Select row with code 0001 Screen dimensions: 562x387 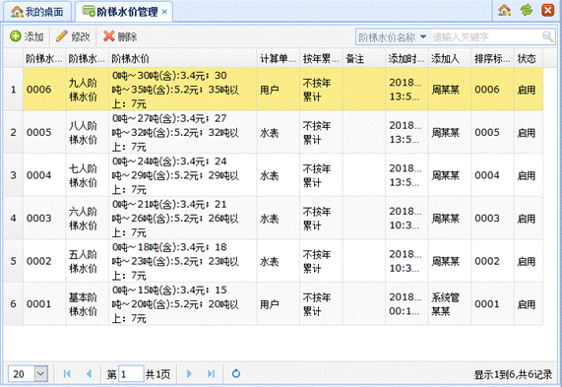coord(273,304)
